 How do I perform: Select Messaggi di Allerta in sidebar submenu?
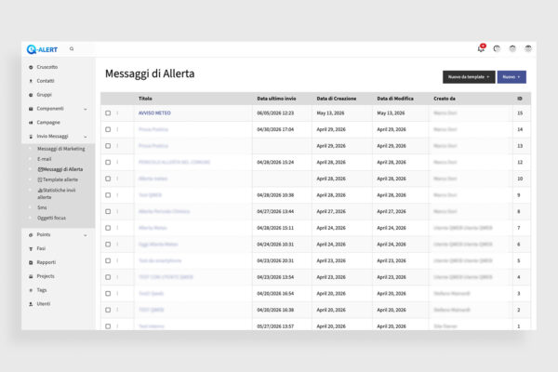click(60, 169)
